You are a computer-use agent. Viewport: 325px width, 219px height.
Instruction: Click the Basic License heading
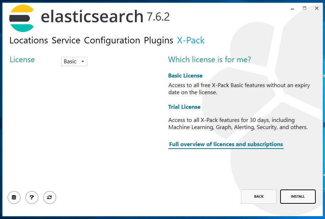tap(185, 76)
